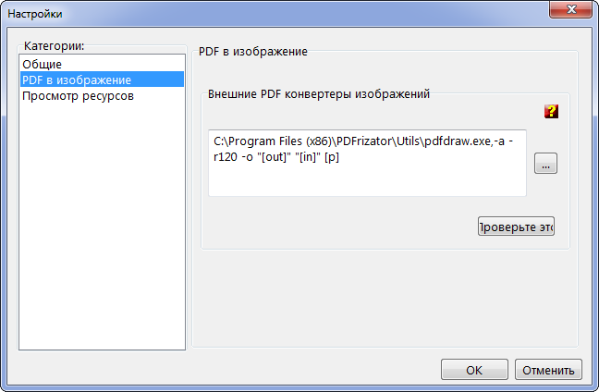Click empty area of the categories list
The width and height of the screenshot is (599, 392).
102,231
